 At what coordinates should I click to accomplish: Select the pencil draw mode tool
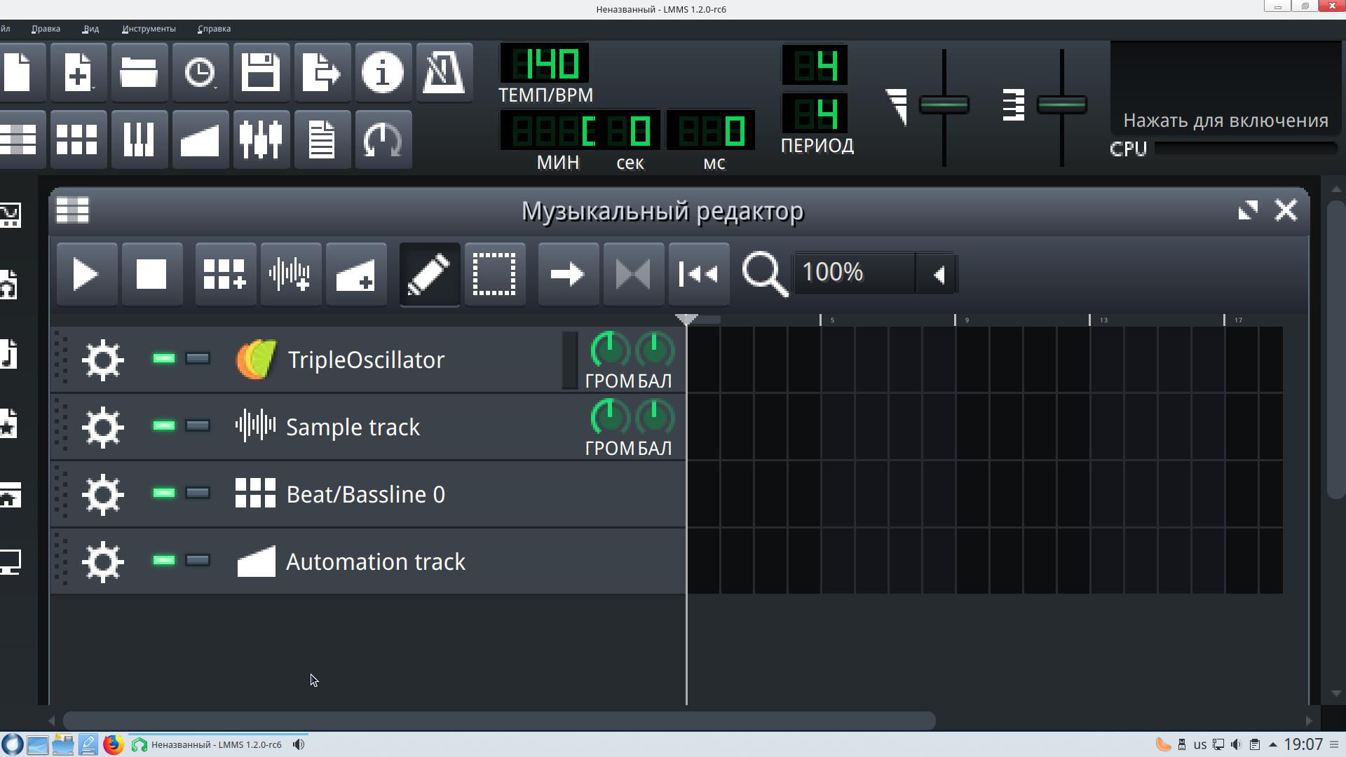(429, 274)
